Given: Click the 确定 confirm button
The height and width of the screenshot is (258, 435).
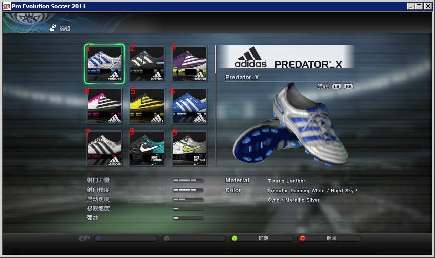Looking at the screenshot, I should [262, 238].
